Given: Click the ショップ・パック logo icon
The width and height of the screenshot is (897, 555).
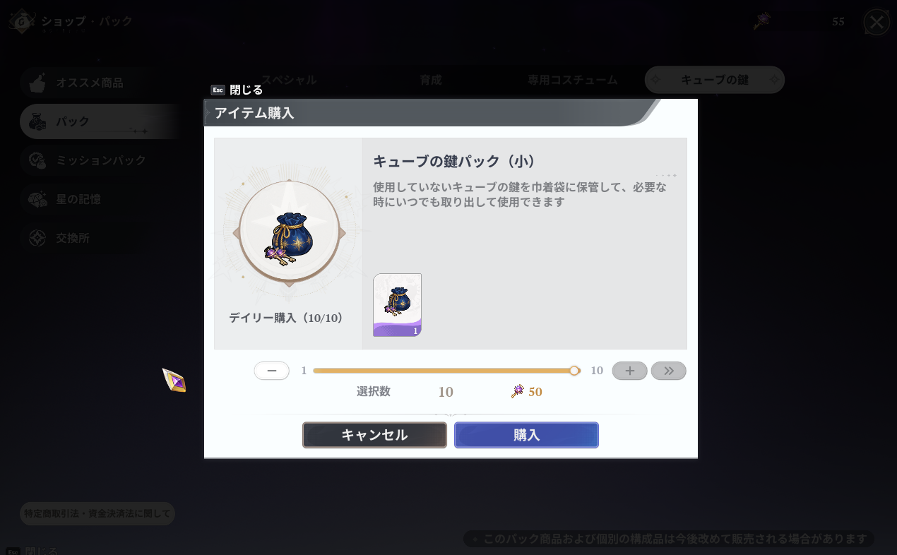Looking at the screenshot, I should 22,21.
